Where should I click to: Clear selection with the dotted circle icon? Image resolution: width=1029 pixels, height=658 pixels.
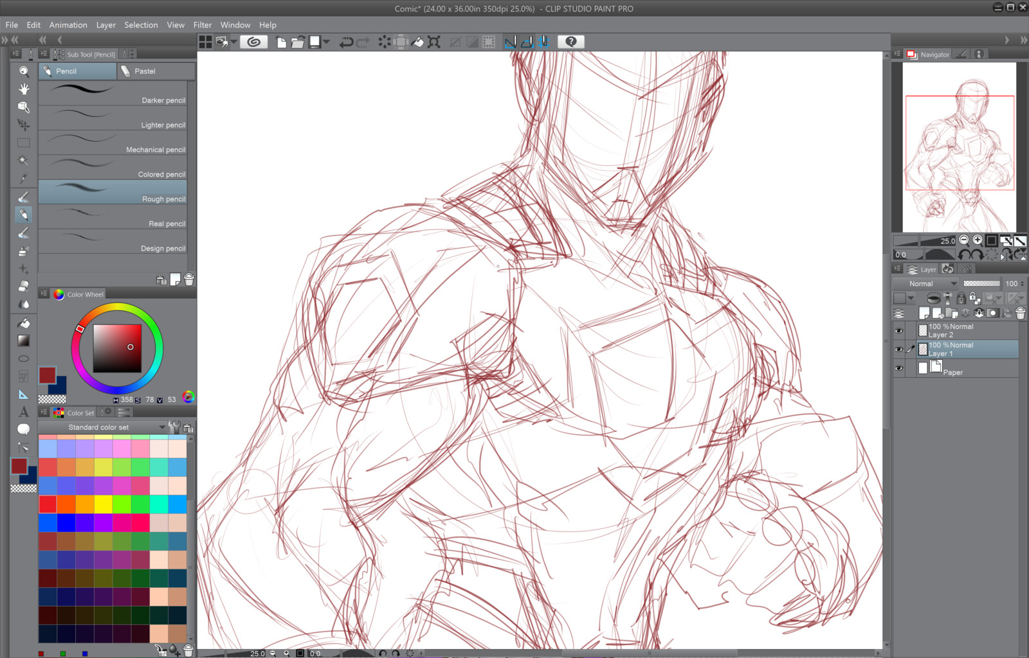[385, 42]
